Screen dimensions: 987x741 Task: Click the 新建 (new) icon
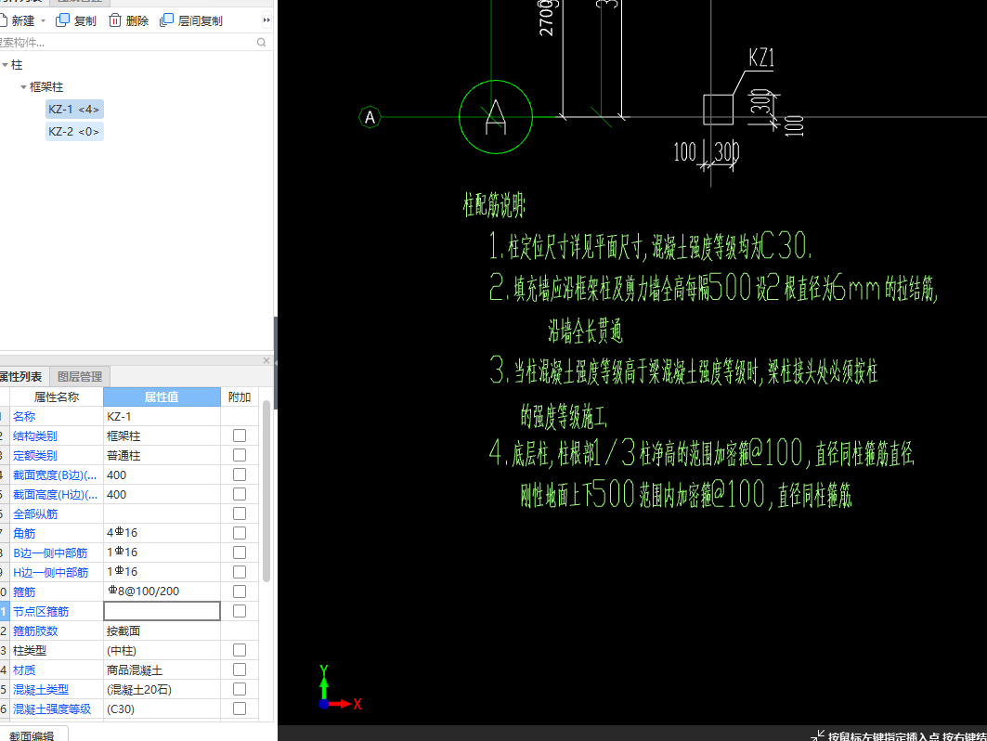[x=3, y=20]
